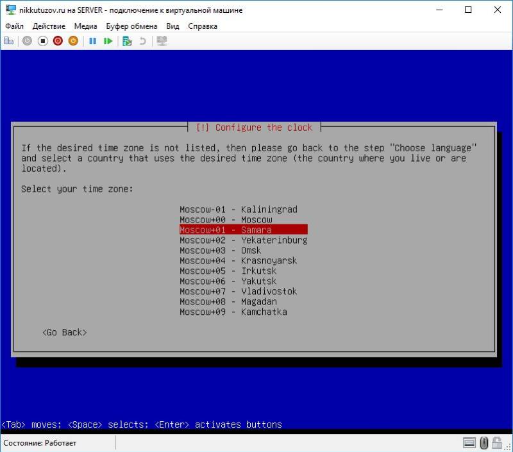The height and width of the screenshot is (452, 513).
Task: Open the Буфер обмена menu
Action: tap(131, 26)
